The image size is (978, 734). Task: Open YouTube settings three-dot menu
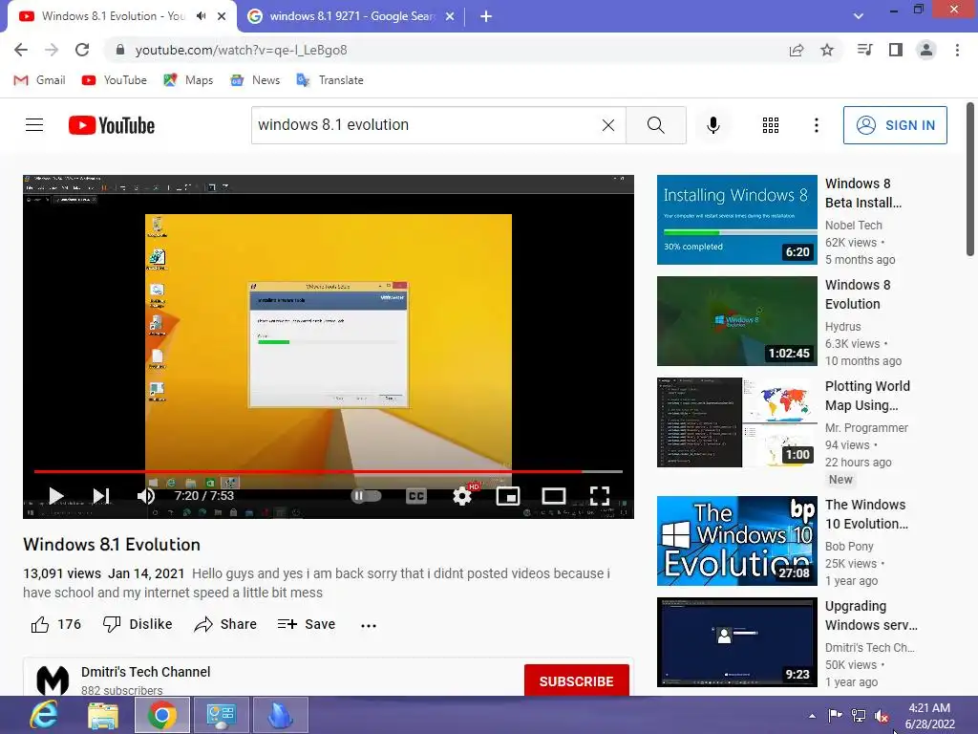pos(817,125)
